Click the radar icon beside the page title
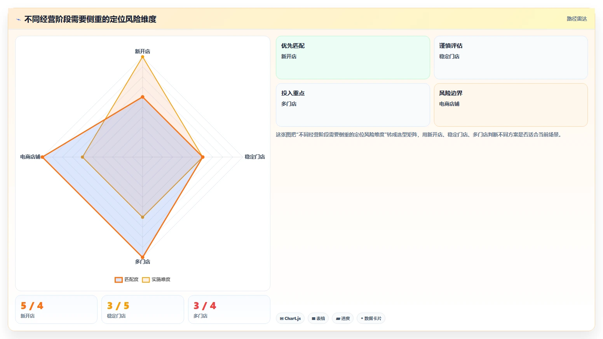This screenshot has width=603, height=339. pyautogui.click(x=18, y=19)
